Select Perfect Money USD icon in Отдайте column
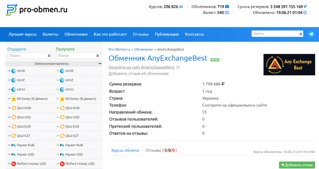Viewport: 319px width, 169px height. point(14,164)
